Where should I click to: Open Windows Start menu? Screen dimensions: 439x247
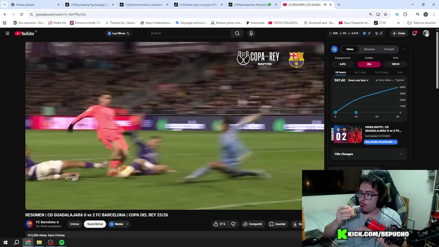tap(5, 243)
